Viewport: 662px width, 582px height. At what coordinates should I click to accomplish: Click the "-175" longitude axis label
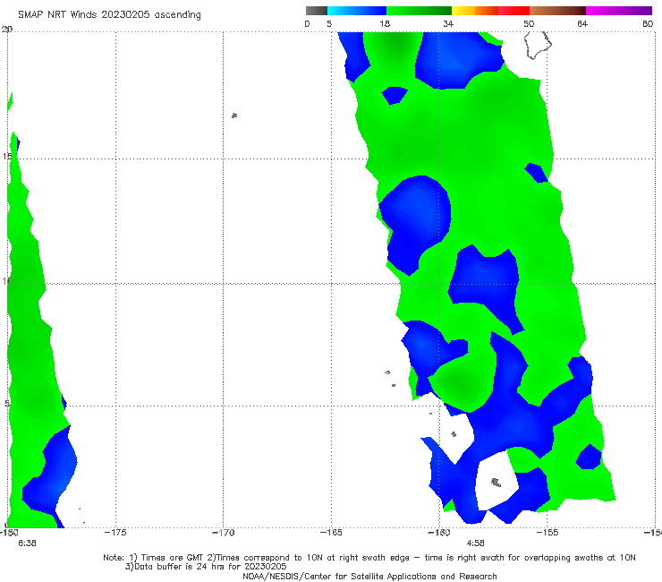click(x=115, y=533)
